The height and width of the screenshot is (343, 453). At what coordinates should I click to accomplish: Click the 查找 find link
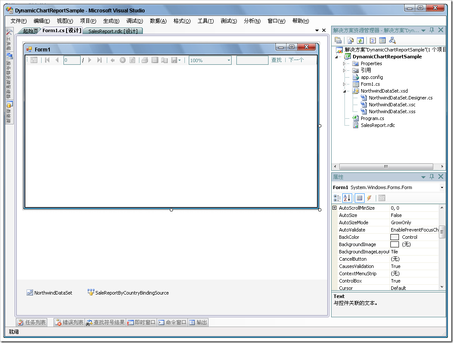277,60
